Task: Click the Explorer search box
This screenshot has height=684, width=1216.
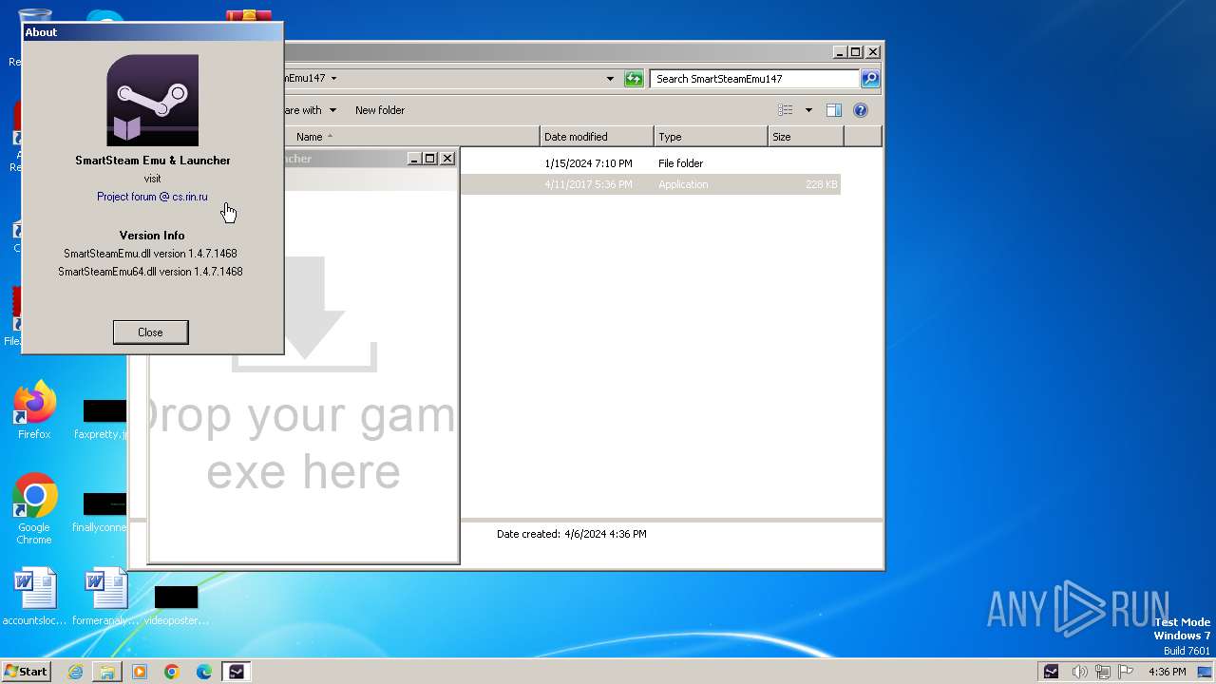Action: click(754, 79)
